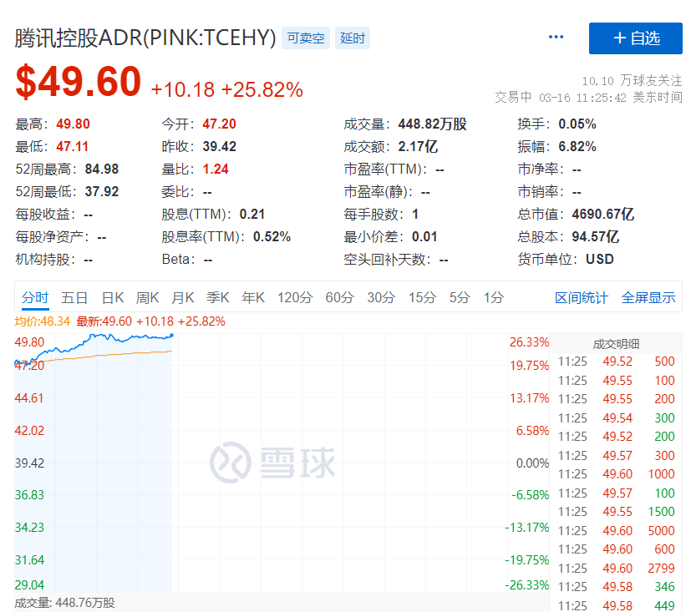The height and width of the screenshot is (612, 691).
Task: Switch to the 60分 chart tab
Action: pos(340,298)
